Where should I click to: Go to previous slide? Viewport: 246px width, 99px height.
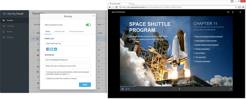[174, 89]
